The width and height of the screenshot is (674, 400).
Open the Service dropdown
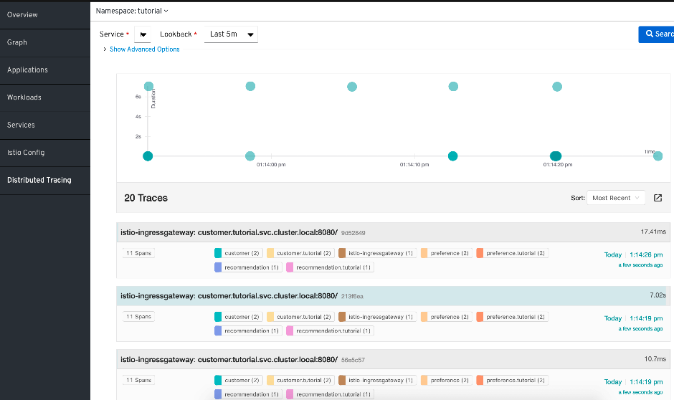point(143,34)
